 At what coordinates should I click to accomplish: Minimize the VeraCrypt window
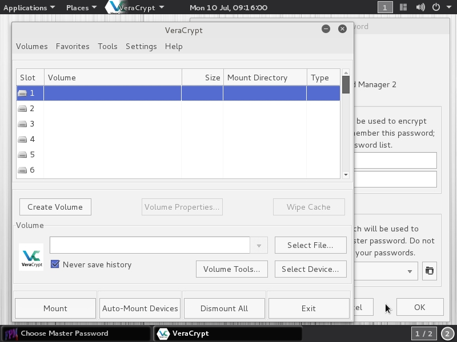pos(326,29)
